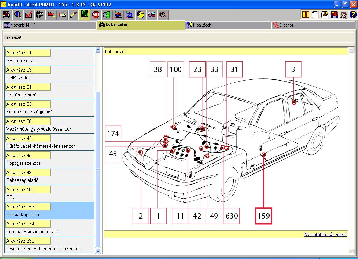Select Alkatrész 23 EGR szelep

point(49,74)
